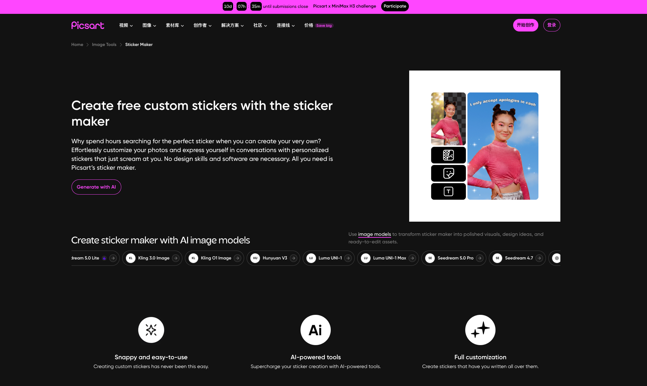Click the fire icon on Seedream 5.0 Lite

(x=104, y=258)
